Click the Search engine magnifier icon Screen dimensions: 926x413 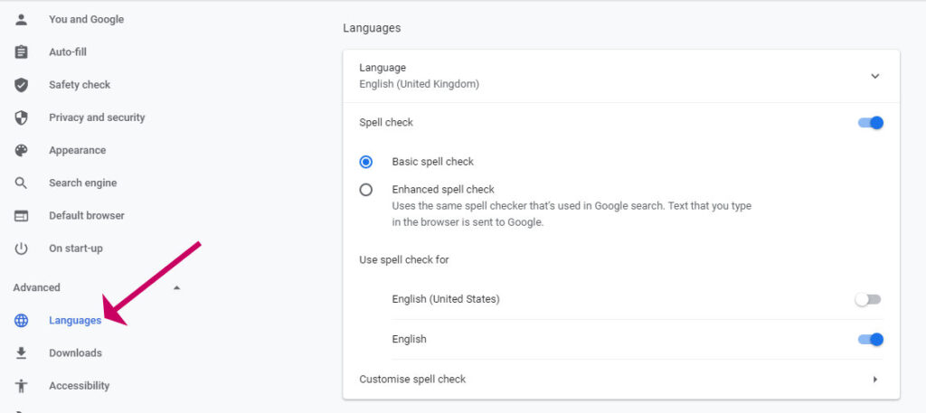click(22, 183)
